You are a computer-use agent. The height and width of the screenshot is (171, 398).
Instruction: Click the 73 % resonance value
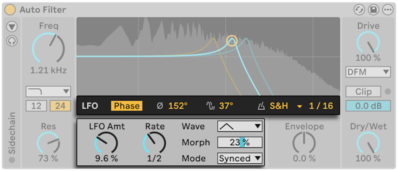(x=49, y=159)
